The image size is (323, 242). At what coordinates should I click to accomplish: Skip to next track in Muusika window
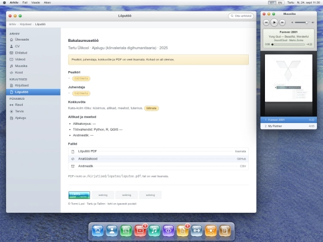point(282,23)
